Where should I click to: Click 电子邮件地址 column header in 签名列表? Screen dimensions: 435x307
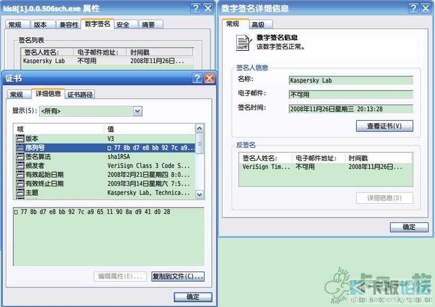click(100, 52)
